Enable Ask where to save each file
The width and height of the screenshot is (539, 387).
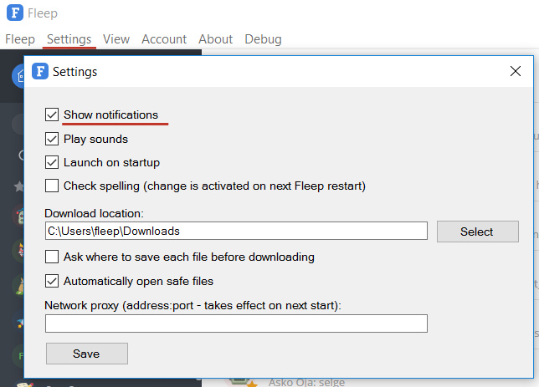tap(52, 257)
